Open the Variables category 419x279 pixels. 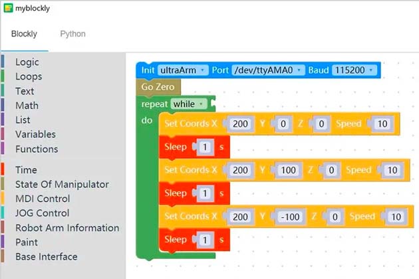pyautogui.click(x=35, y=134)
